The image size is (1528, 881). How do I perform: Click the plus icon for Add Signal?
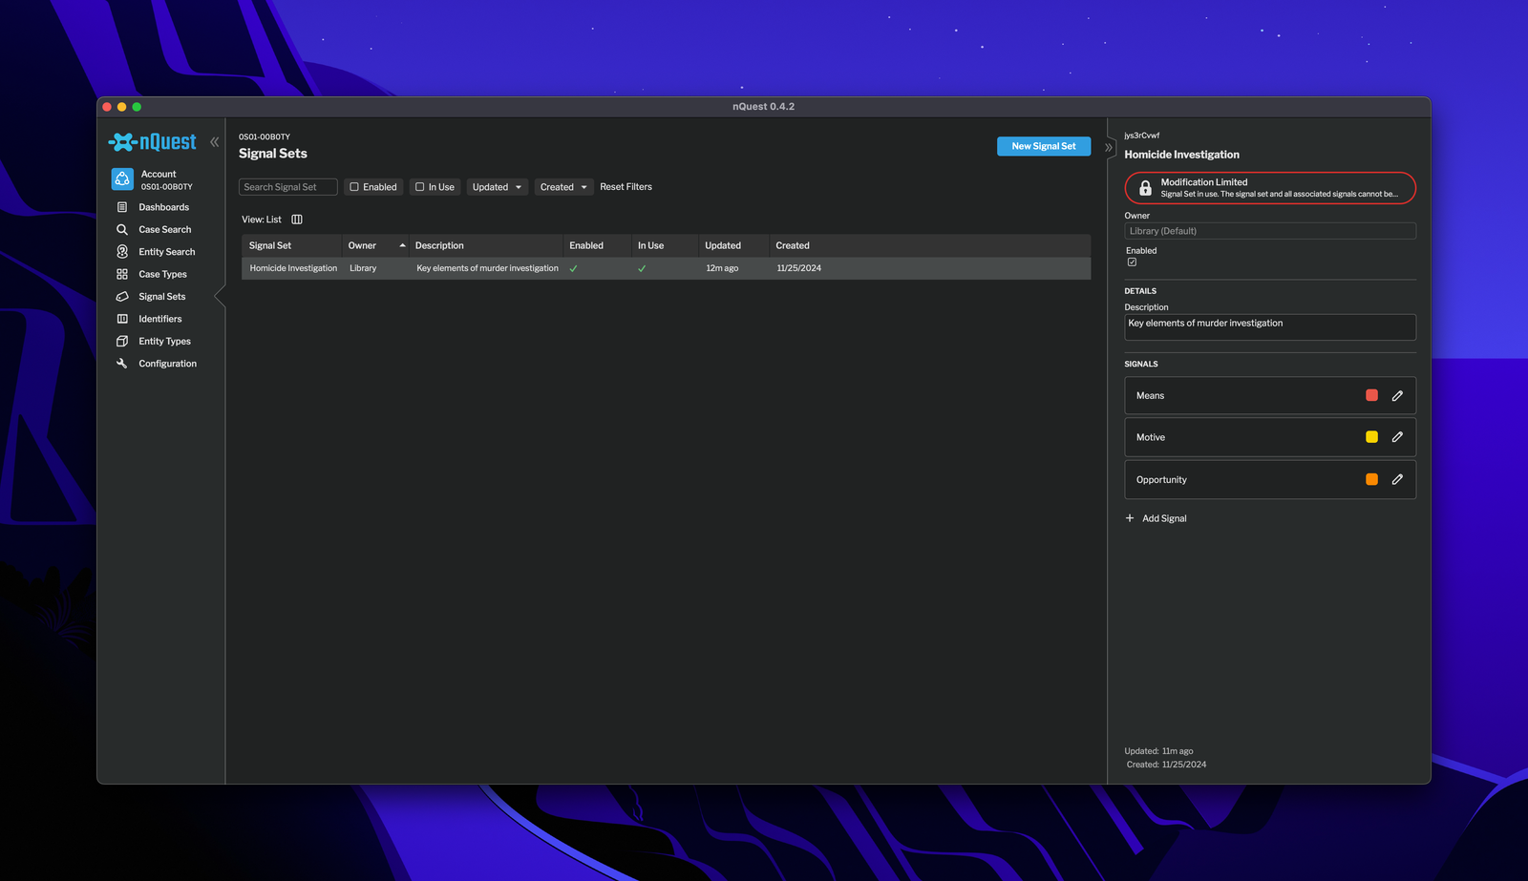(1130, 518)
